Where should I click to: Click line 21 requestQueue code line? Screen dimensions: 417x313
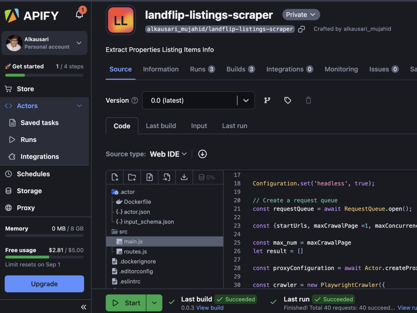coord(332,209)
